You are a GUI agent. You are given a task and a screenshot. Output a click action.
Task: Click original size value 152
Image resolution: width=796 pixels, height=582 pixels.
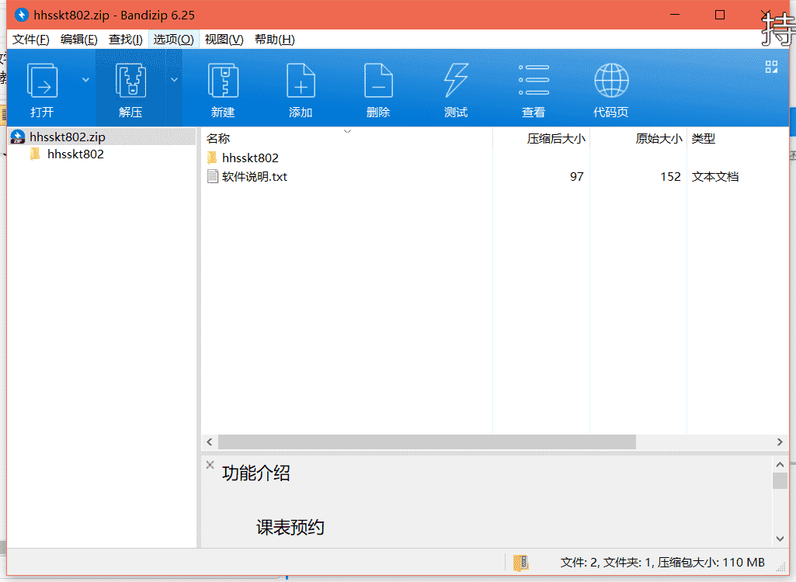click(x=670, y=177)
